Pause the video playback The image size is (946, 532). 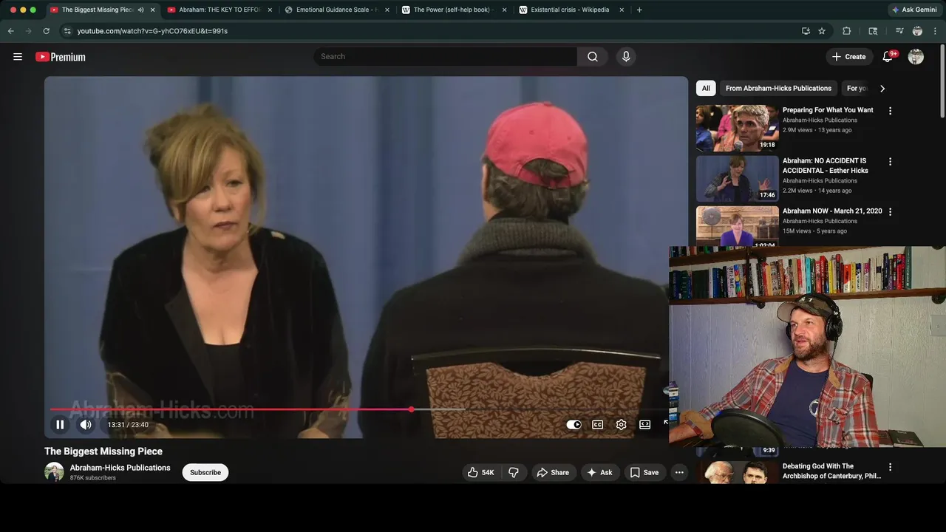tap(60, 425)
